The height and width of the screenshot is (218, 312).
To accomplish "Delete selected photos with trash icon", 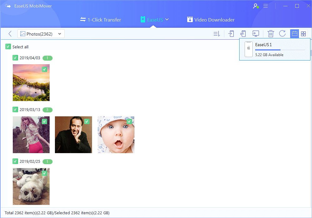I will pyautogui.click(x=271, y=34).
